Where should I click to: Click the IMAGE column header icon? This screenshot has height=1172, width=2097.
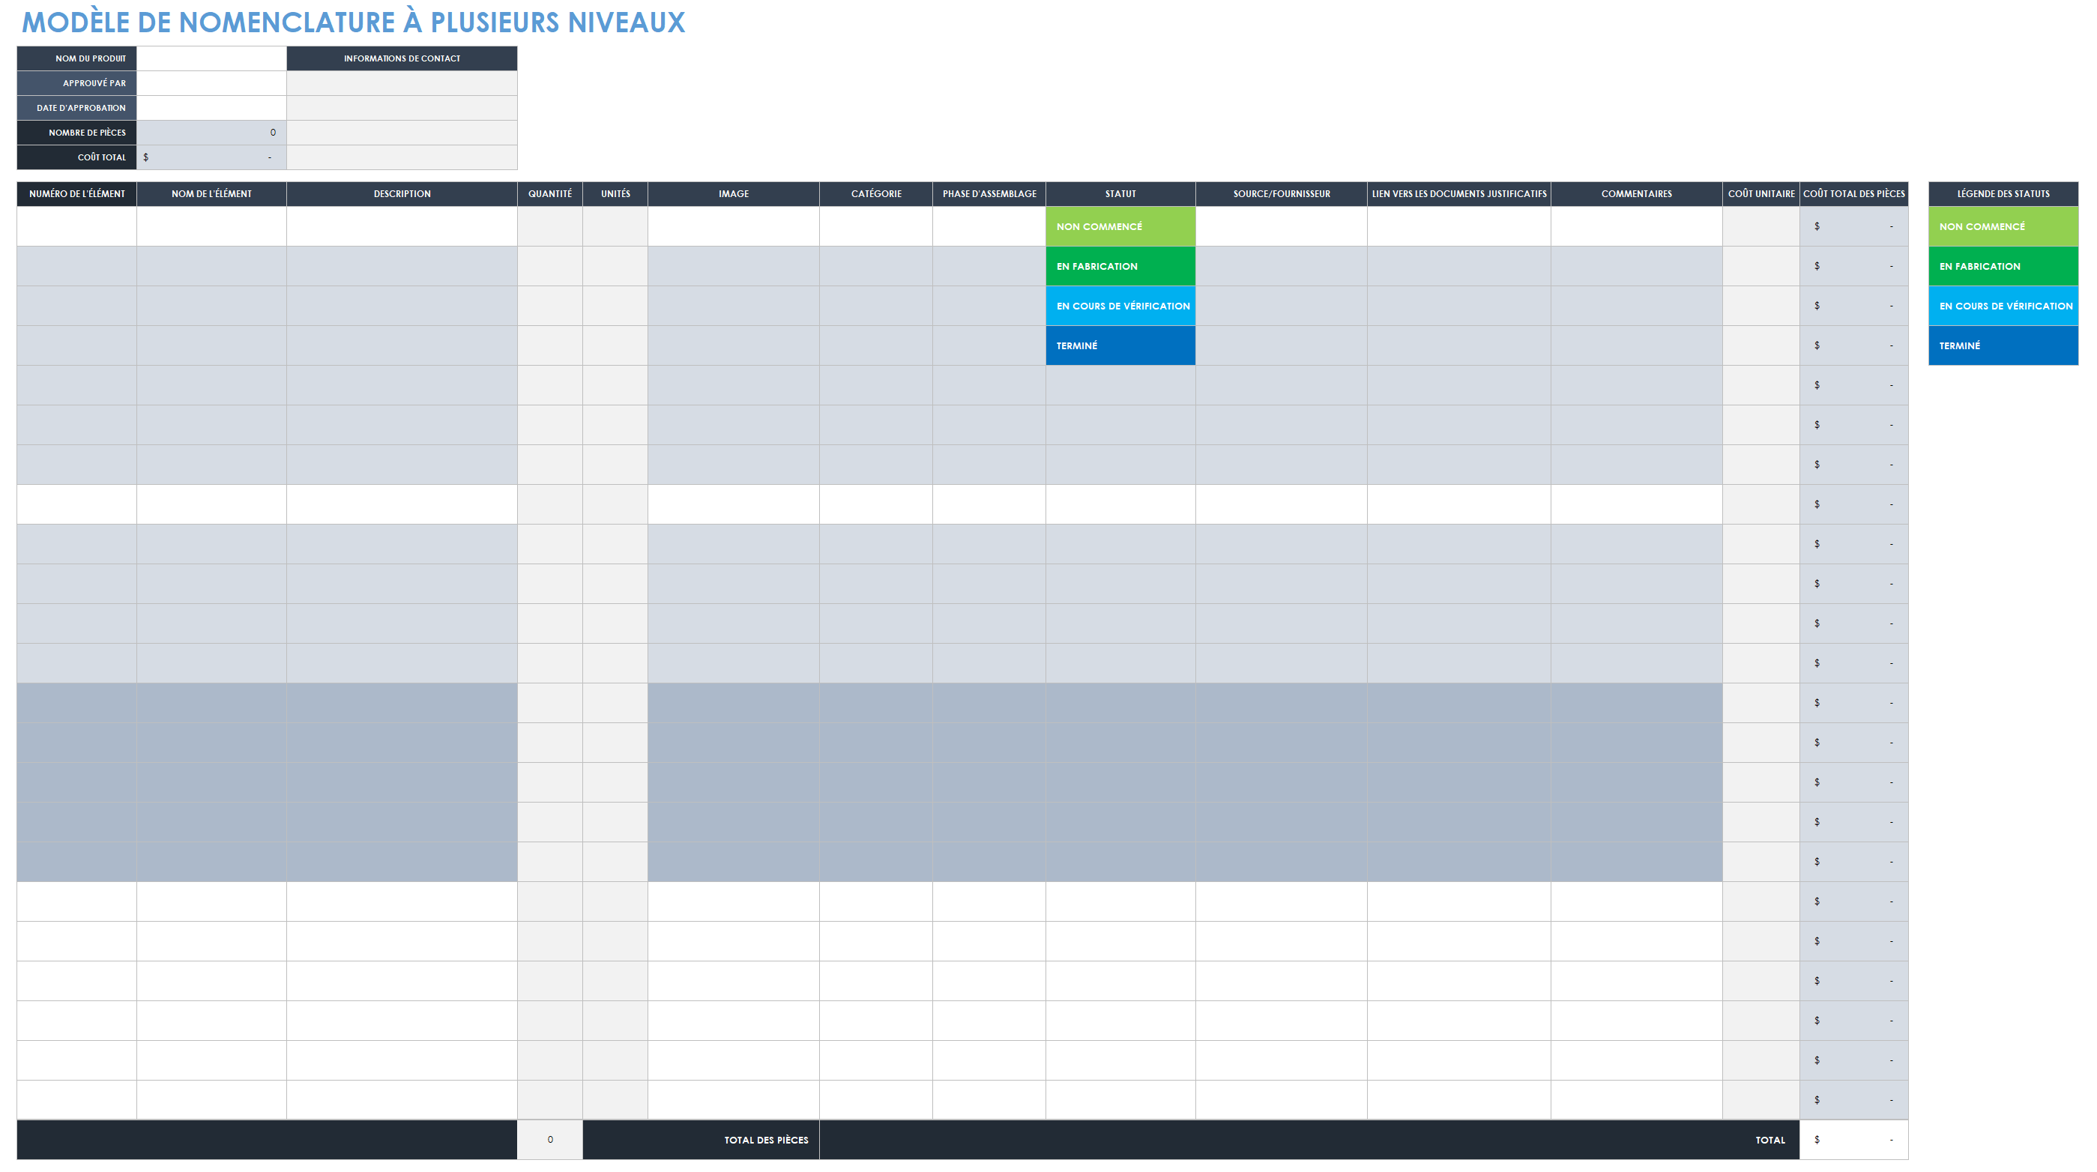coord(733,193)
